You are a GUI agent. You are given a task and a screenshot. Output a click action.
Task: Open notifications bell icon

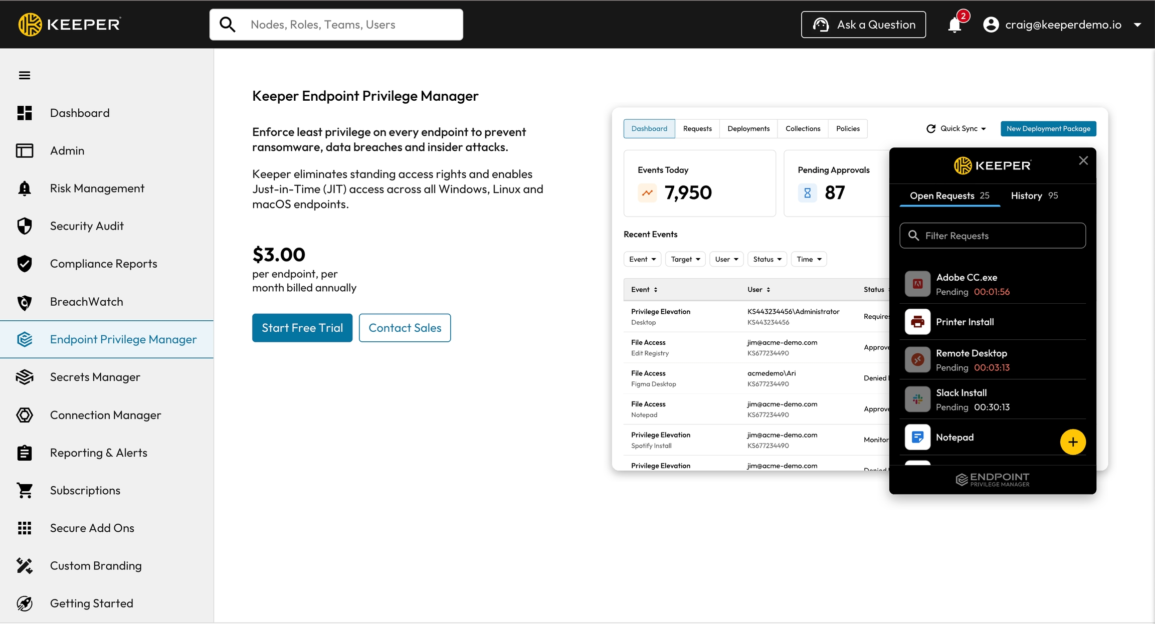point(955,25)
